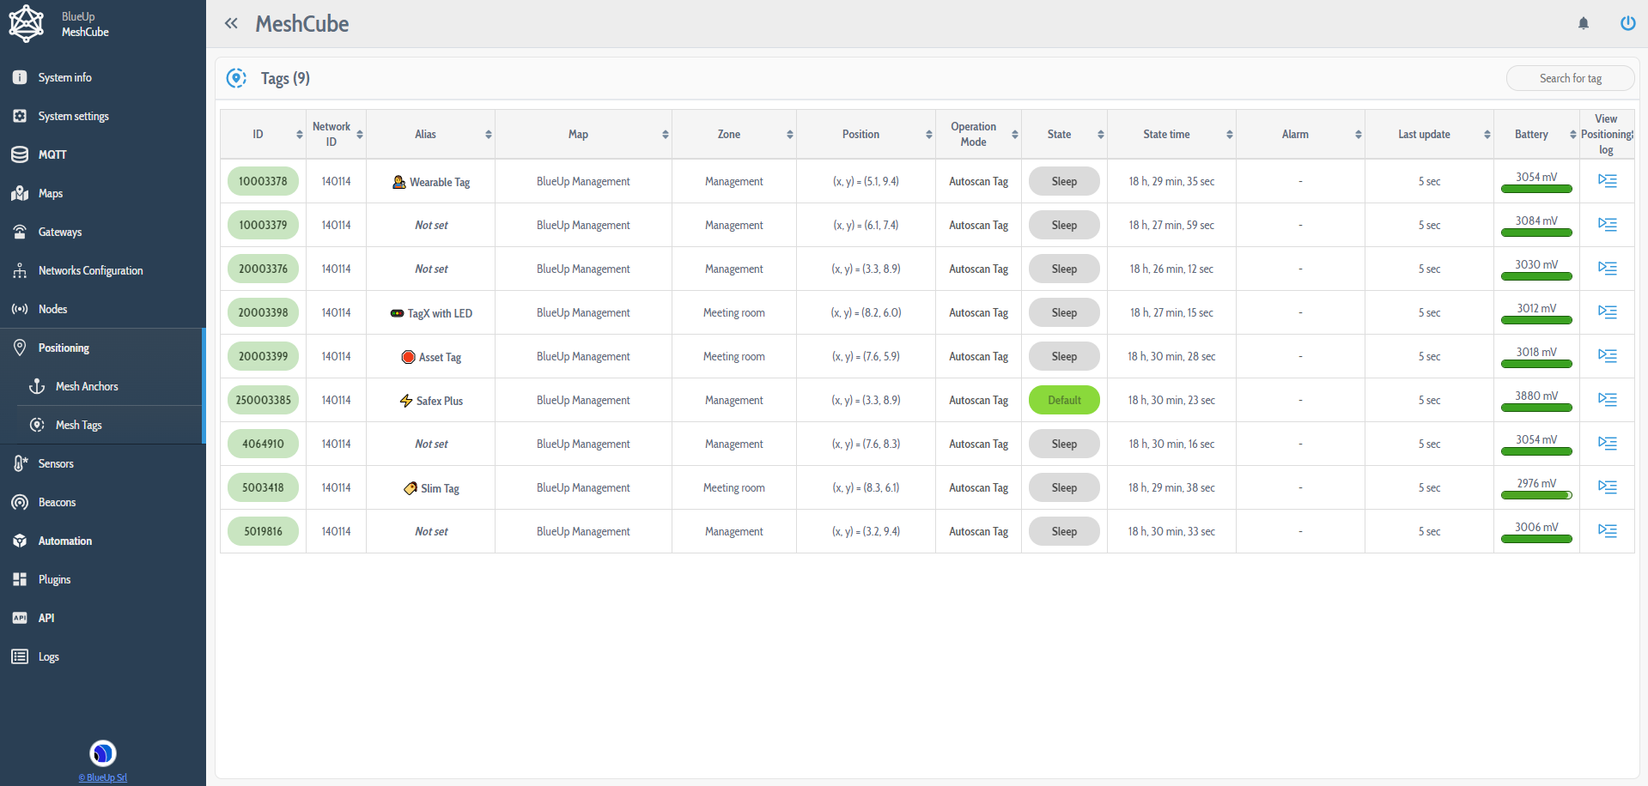This screenshot has height=786, width=1648.
Task: Collapse sidebar with double chevron icon
Action: coord(231,23)
